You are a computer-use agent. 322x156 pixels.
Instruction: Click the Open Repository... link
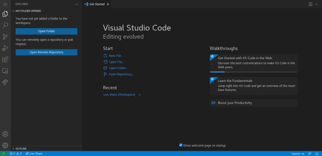click(x=121, y=74)
